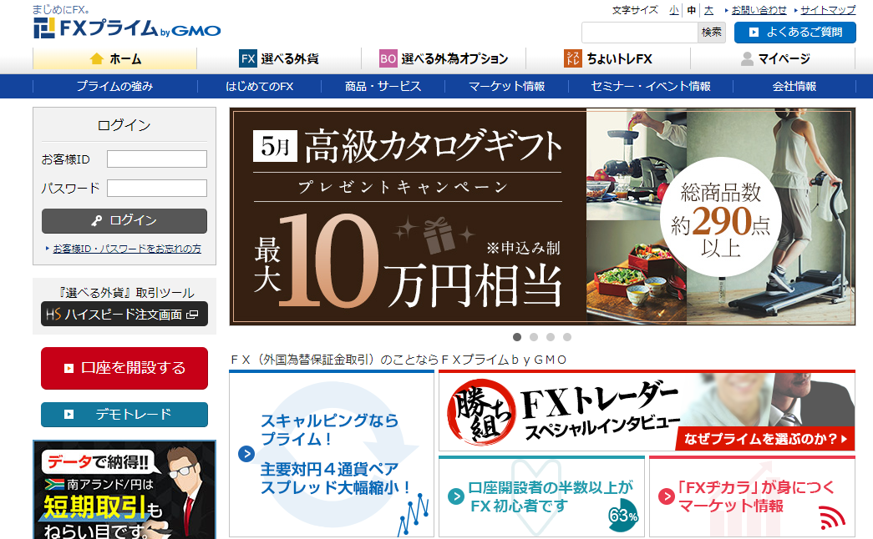Screen dimensions: 873x539
Task: Open the マーケット情報 menu
Action: tap(506, 86)
